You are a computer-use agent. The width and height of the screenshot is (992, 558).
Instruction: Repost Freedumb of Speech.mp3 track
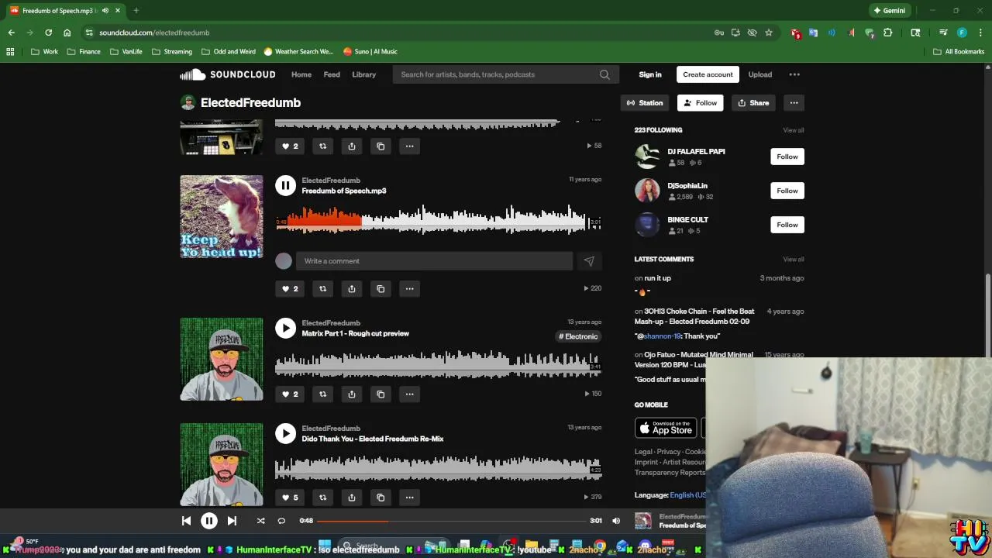[323, 288]
